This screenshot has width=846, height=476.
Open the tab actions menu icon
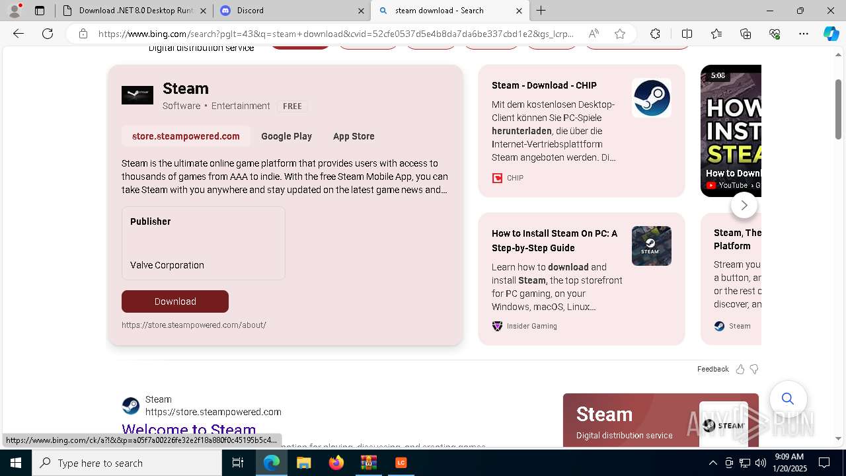click(40, 11)
